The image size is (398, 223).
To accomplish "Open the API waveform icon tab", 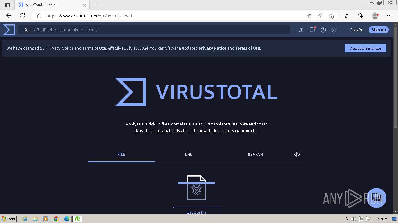I will 297,154.
